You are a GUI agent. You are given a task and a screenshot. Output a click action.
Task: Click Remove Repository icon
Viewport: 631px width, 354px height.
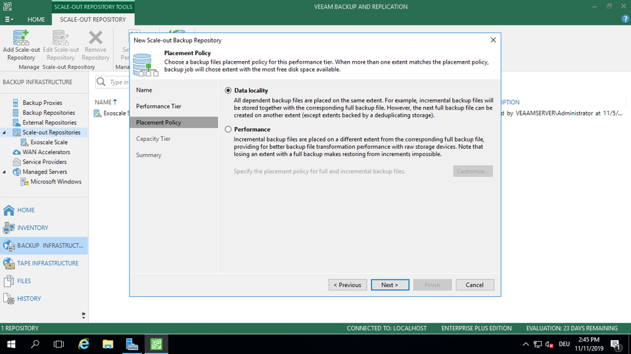tap(95, 37)
